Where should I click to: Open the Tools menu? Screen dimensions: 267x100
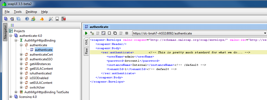(x=18, y=12)
